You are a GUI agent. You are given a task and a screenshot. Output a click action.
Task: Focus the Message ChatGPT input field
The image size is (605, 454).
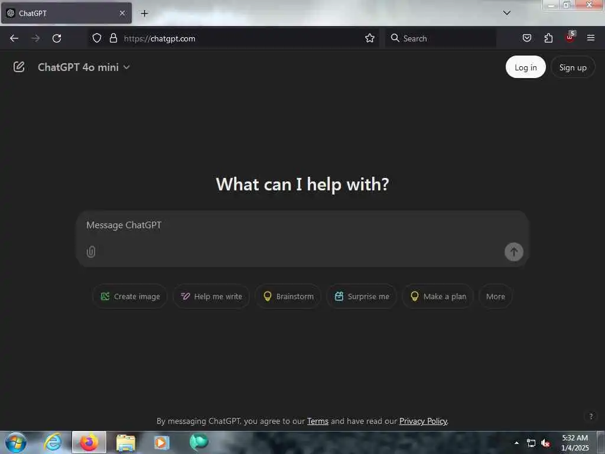click(x=302, y=225)
